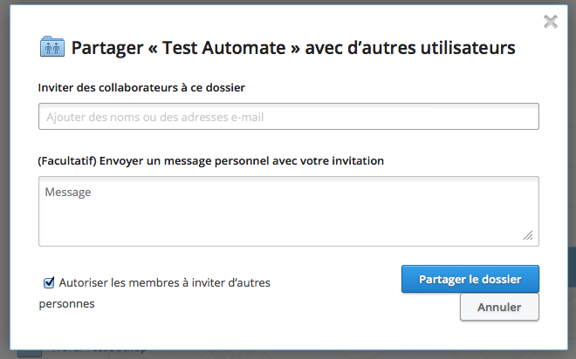
Task: Toggle the 'Autoriser les membres' checkbox
Action: pyautogui.click(x=49, y=282)
